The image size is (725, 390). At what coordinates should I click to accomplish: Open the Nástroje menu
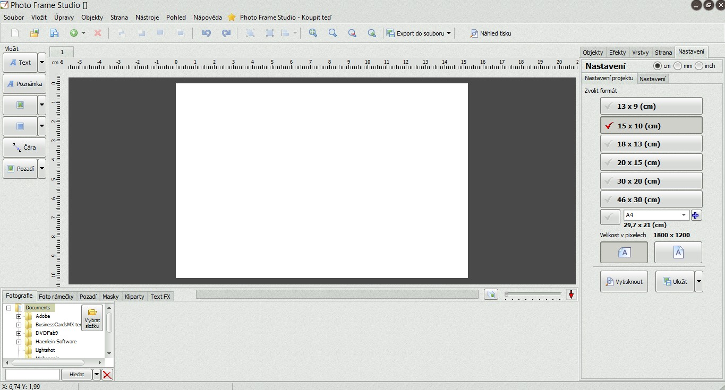pos(147,18)
